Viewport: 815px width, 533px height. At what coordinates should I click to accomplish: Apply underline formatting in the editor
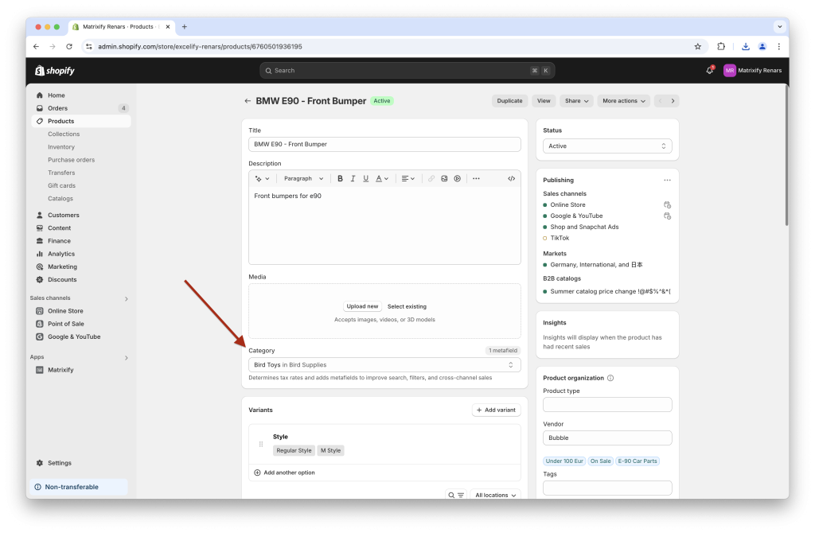(366, 178)
